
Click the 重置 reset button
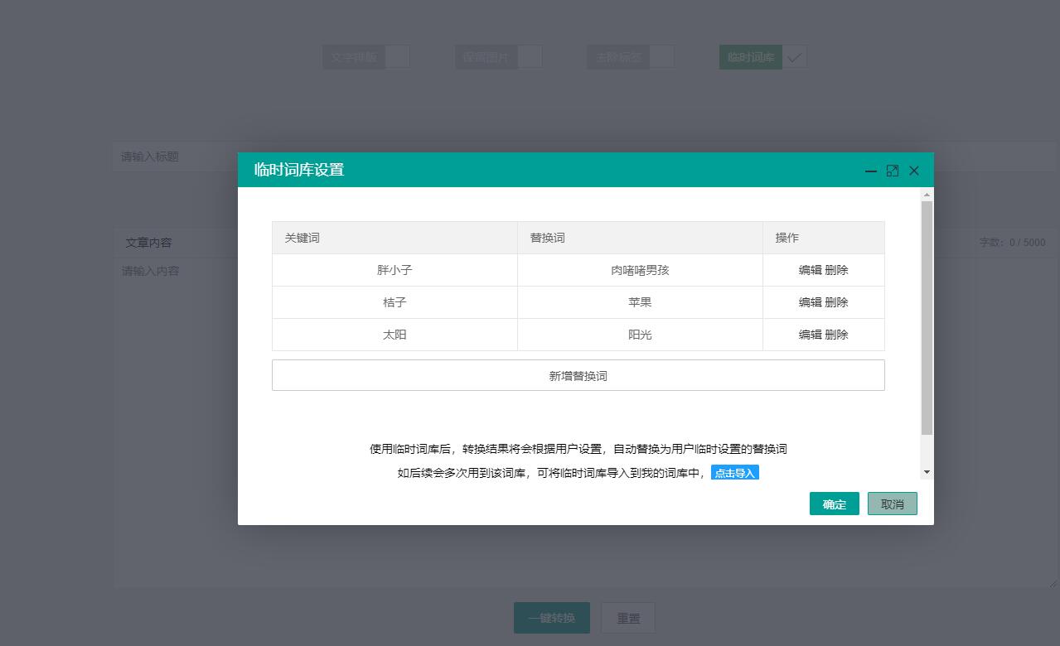point(628,618)
